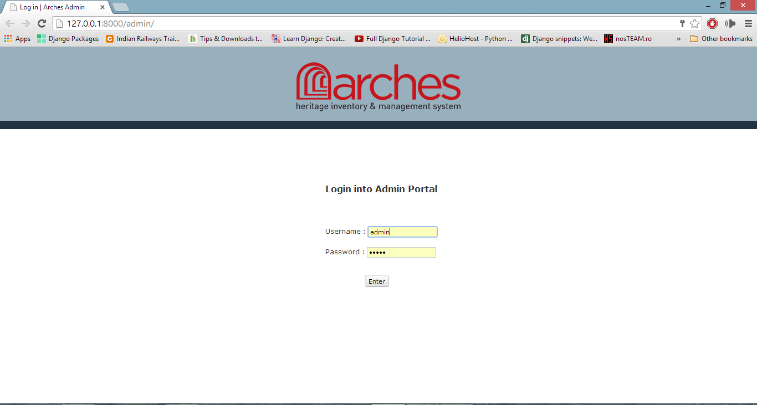
Task: Open the Learn Django: Creat... bookmark
Action: pyautogui.click(x=309, y=39)
